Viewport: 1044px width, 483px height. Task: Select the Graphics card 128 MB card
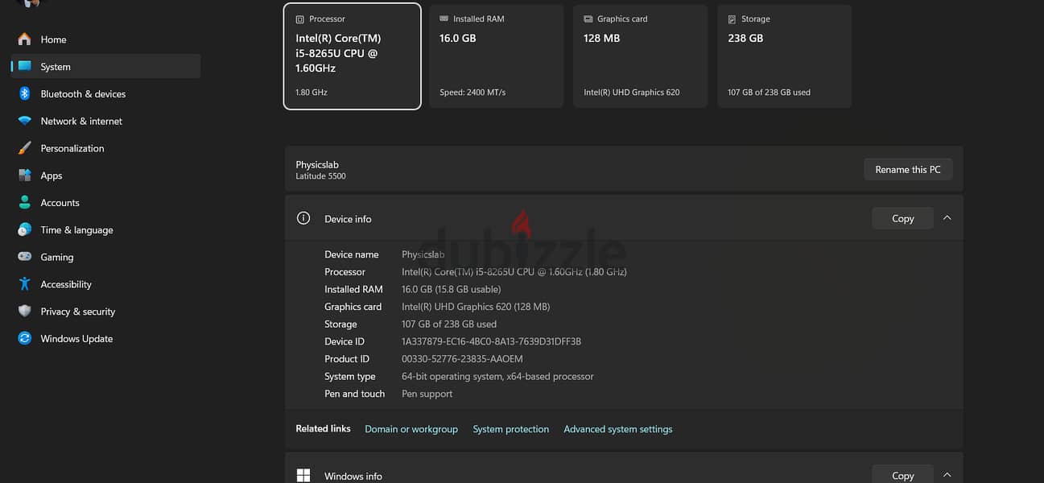(x=640, y=56)
